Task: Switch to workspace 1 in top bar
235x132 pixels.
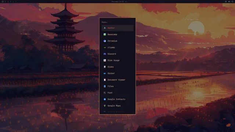Action: 5,1
